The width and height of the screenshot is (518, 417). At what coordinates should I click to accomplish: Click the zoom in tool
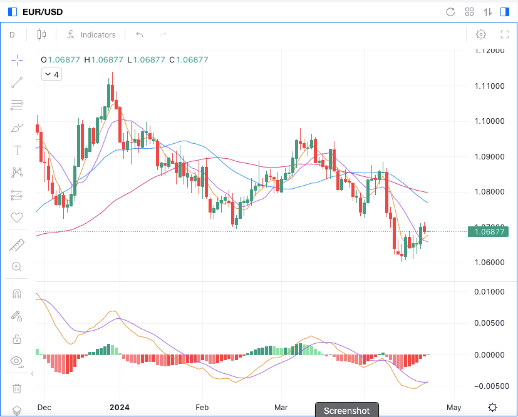[17, 267]
